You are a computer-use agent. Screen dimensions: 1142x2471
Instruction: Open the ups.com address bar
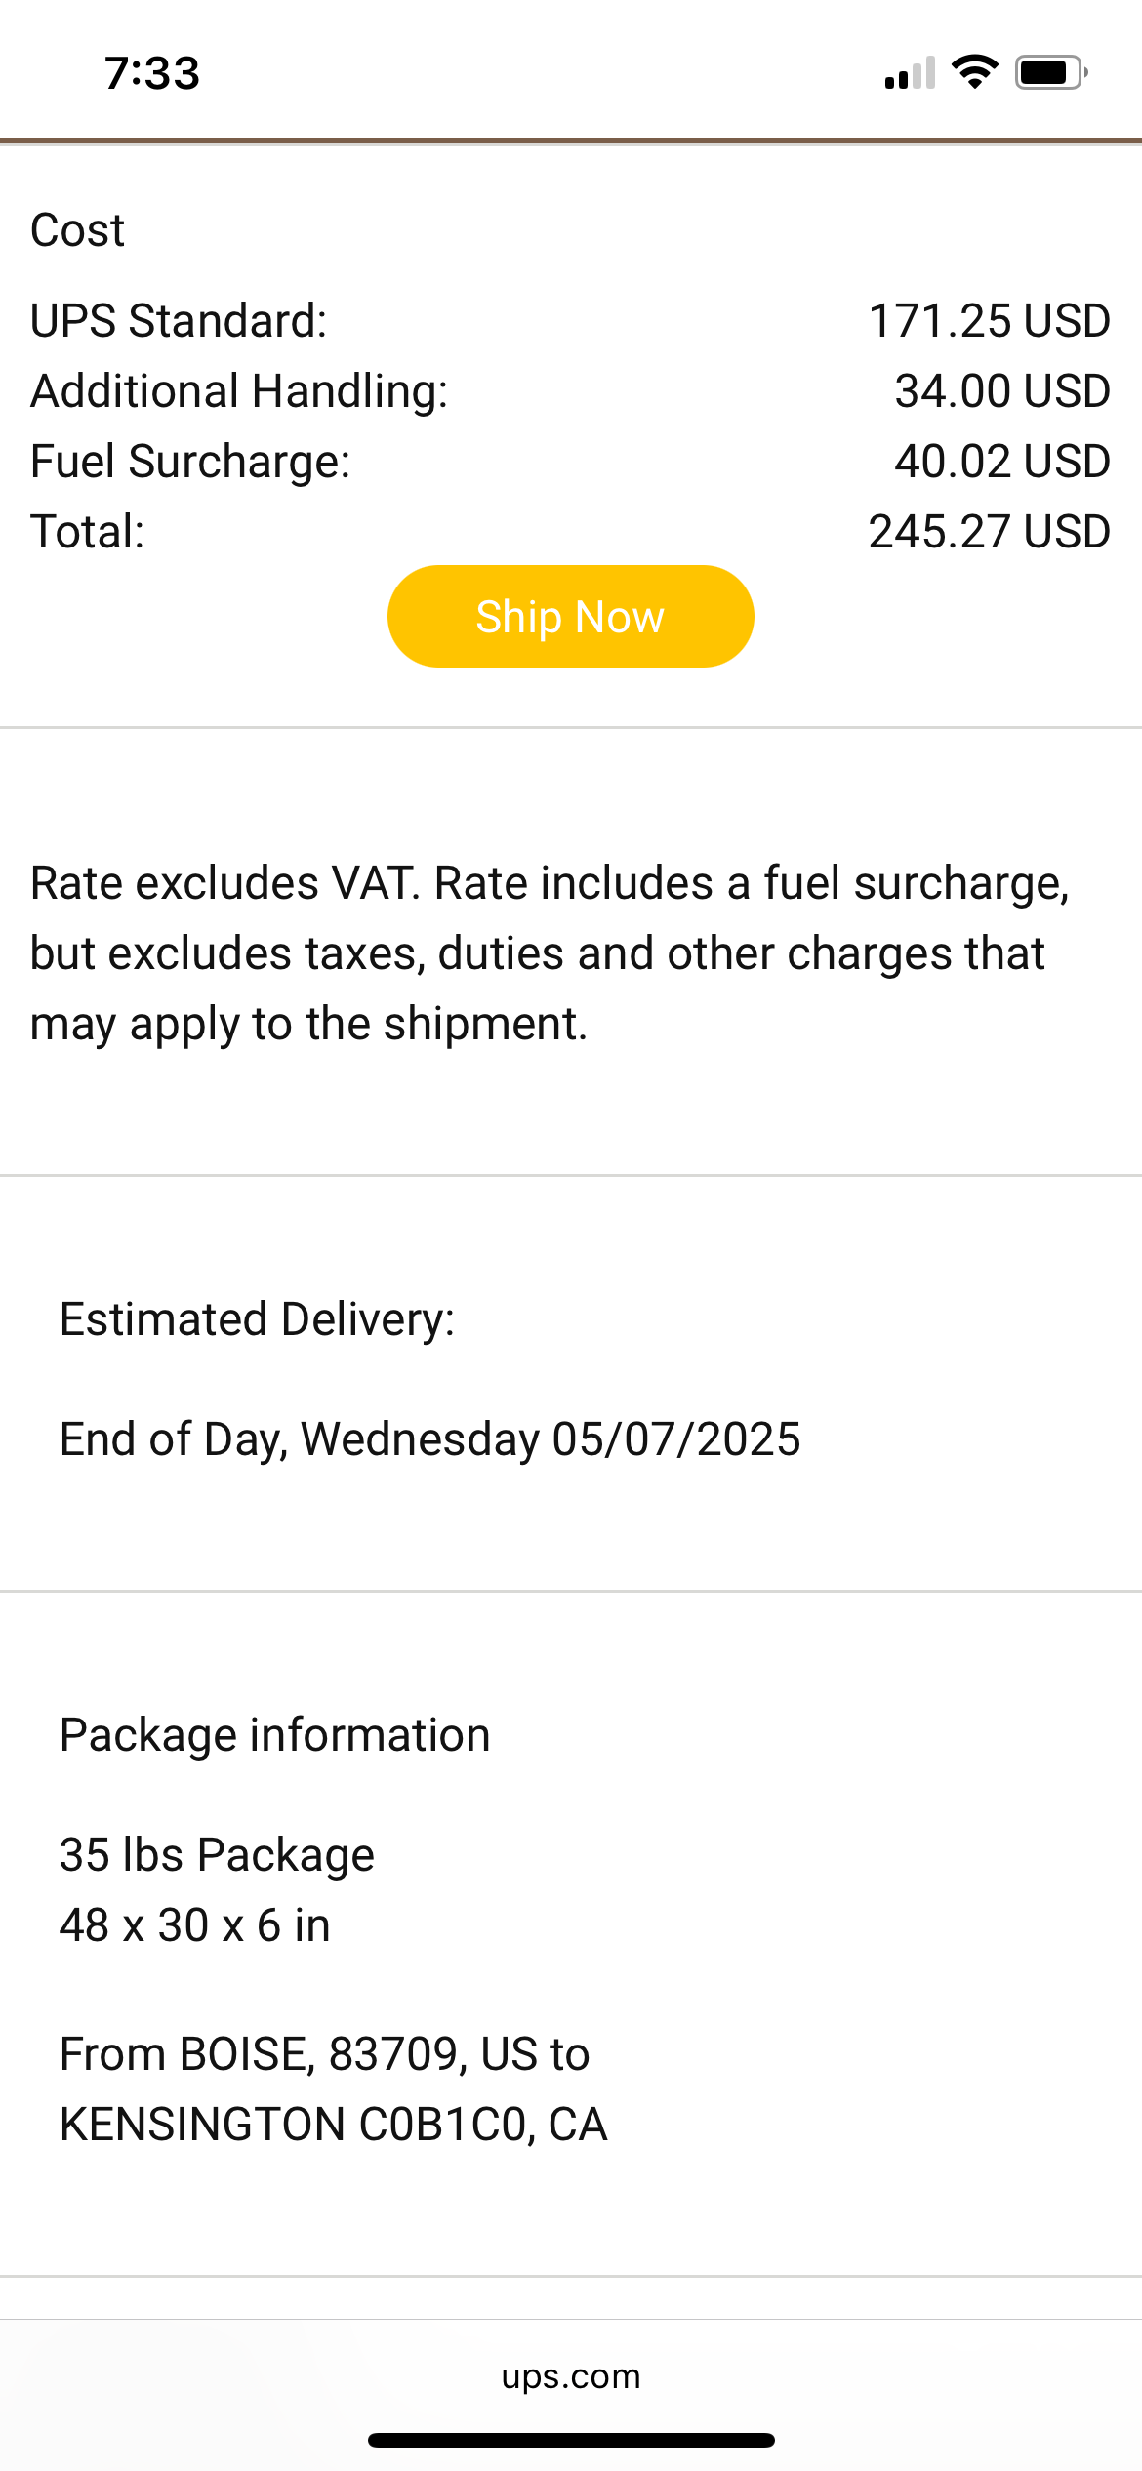click(571, 2375)
